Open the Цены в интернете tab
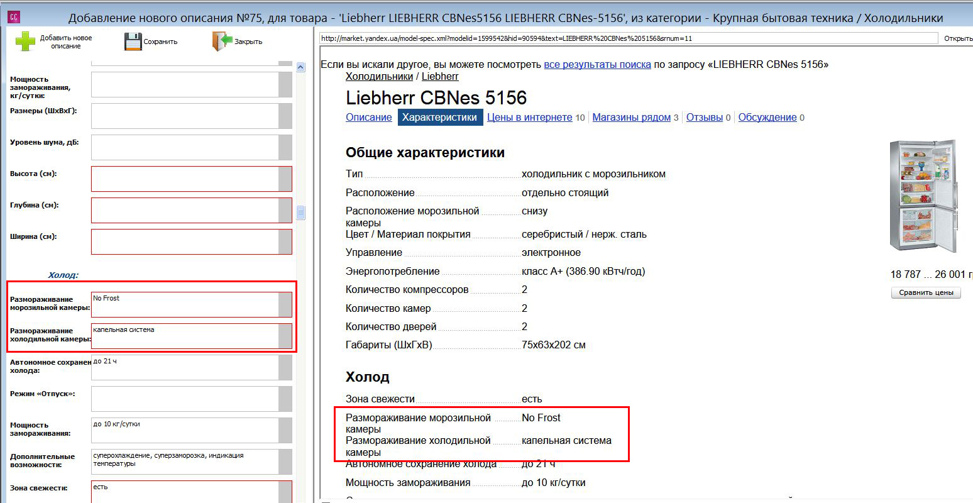973x503 pixels. 529,117
